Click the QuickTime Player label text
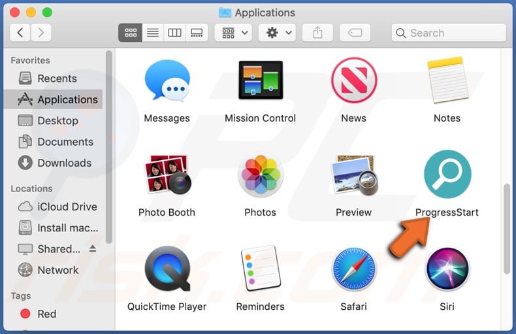Image resolution: width=516 pixels, height=334 pixels. point(167,307)
